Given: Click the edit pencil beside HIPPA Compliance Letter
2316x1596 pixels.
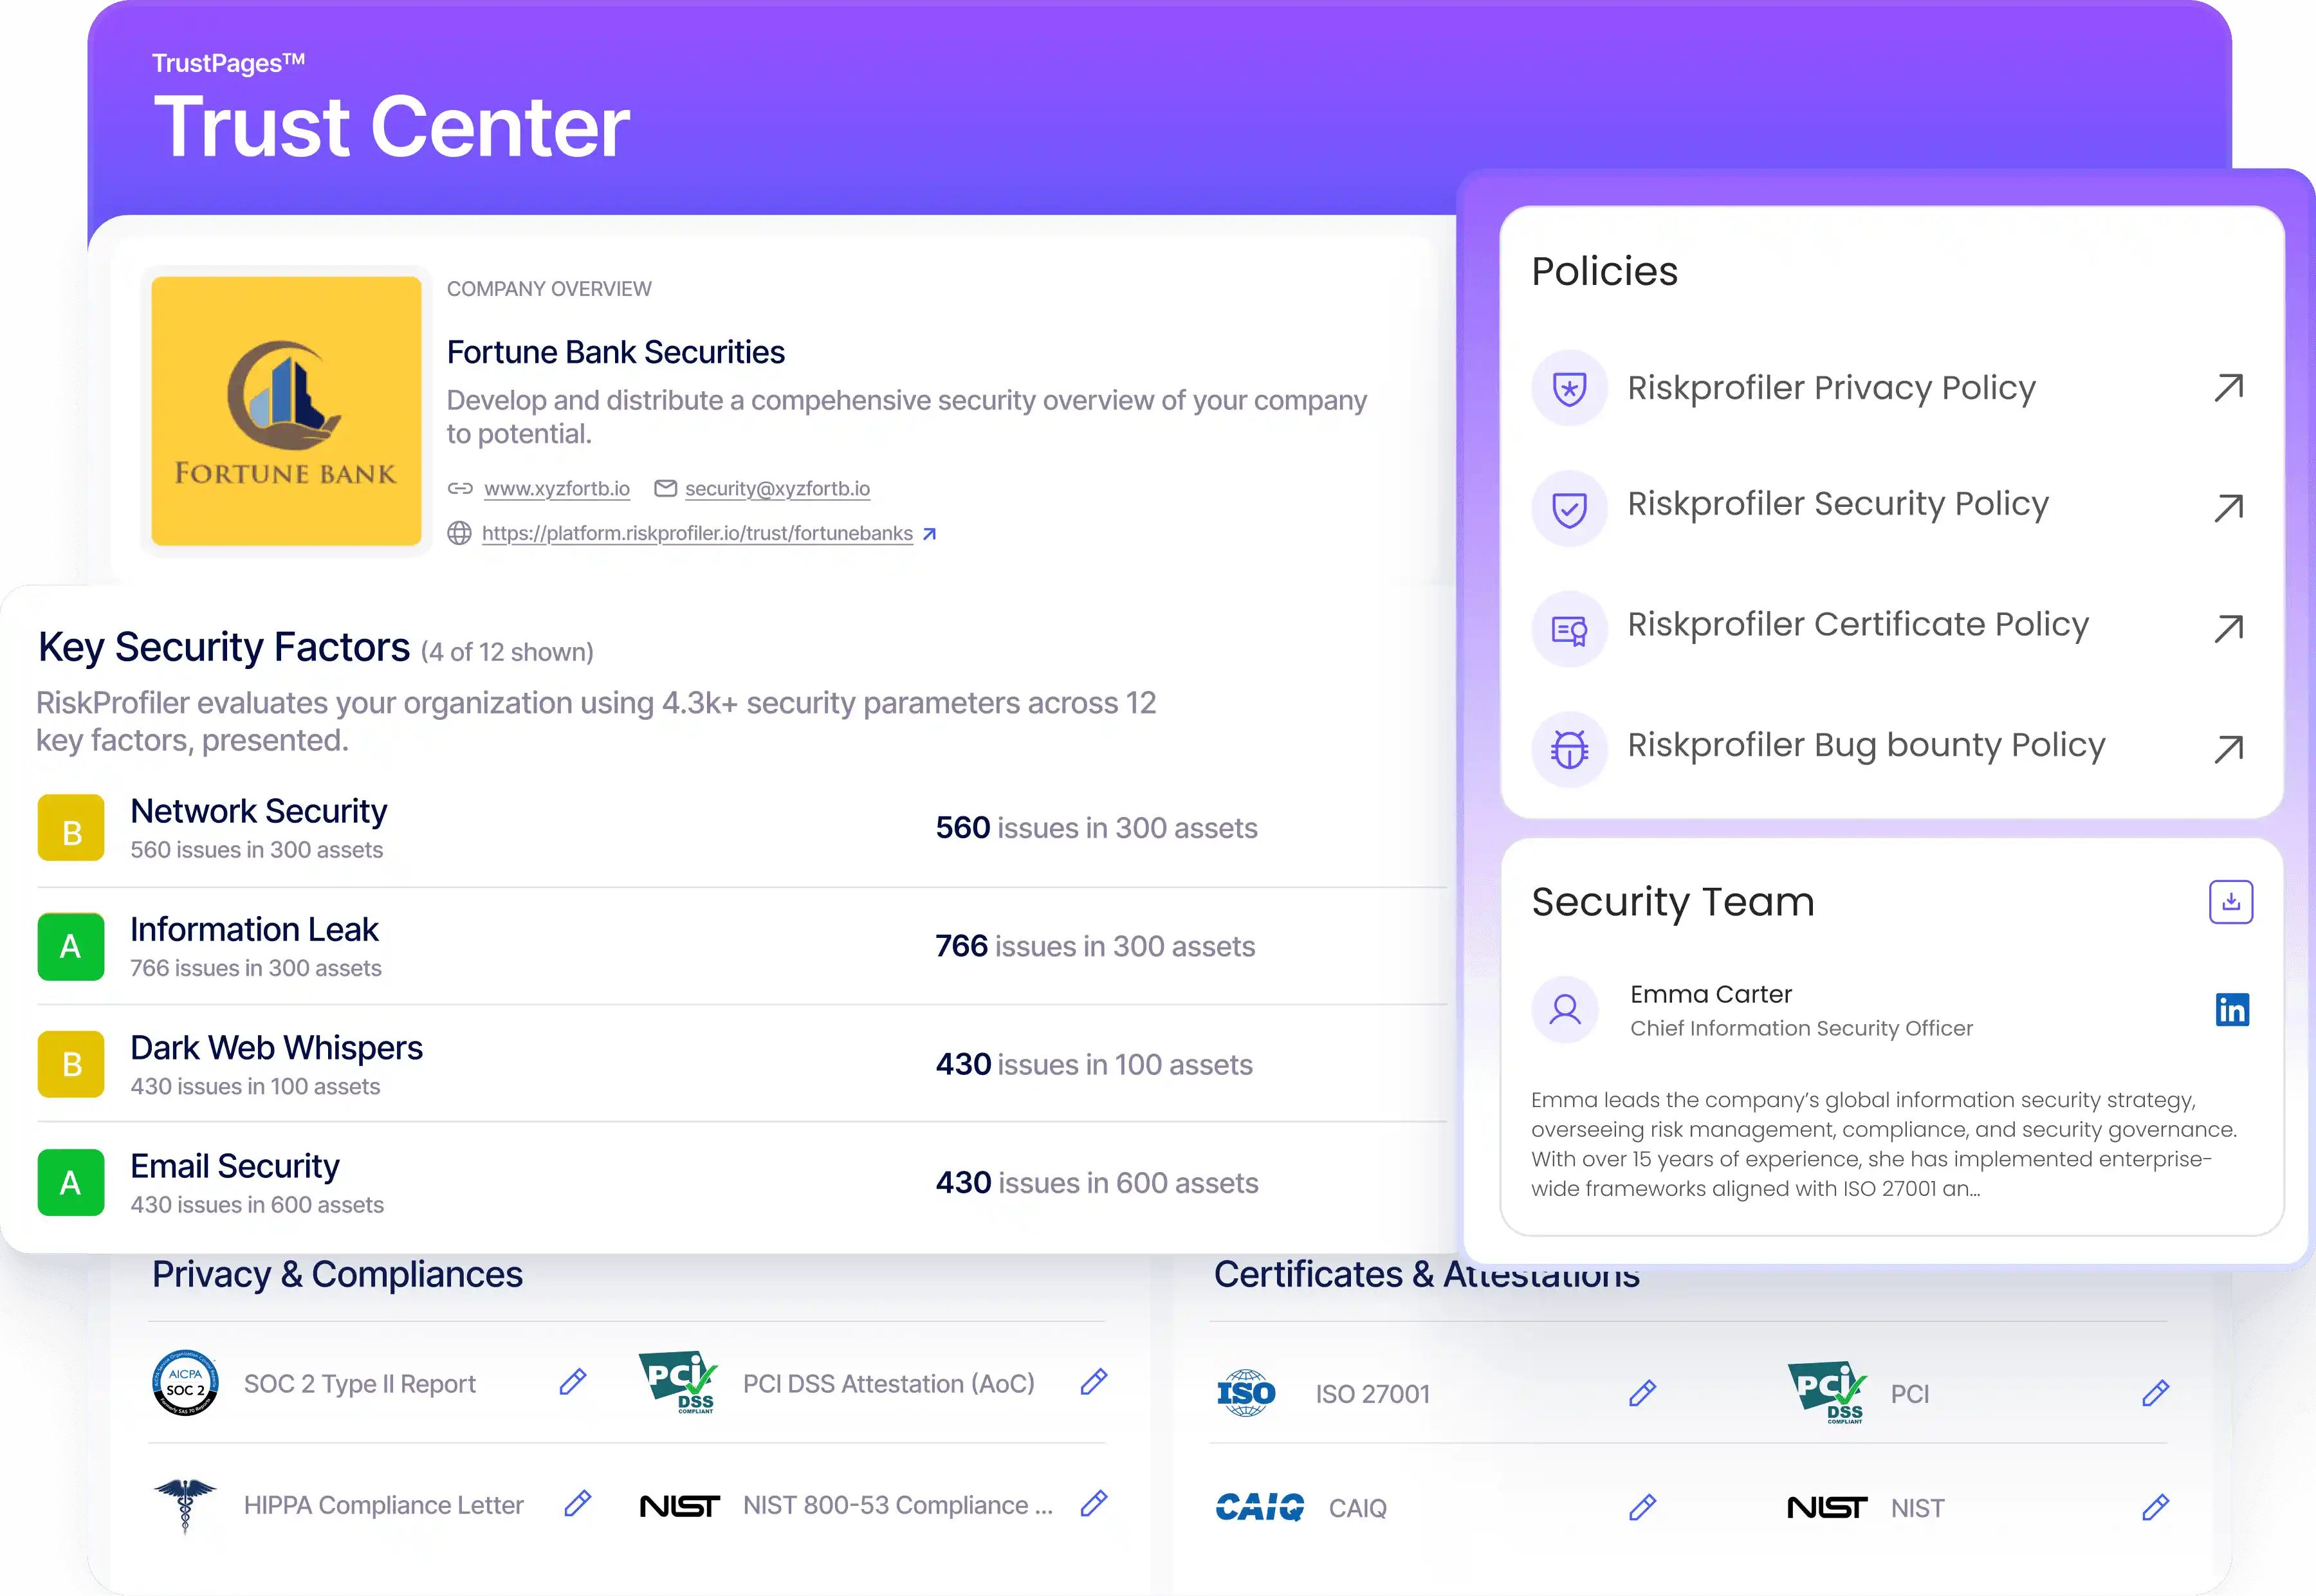Looking at the screenshot, I should 577,1504.
